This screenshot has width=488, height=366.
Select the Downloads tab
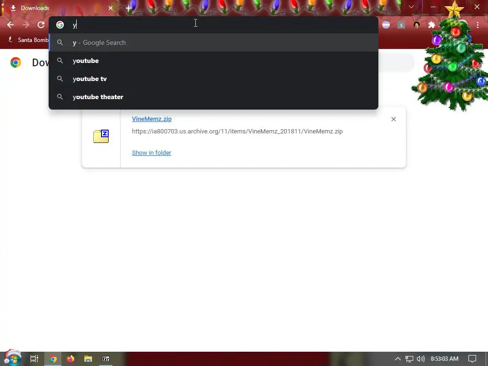coord(59,8)
